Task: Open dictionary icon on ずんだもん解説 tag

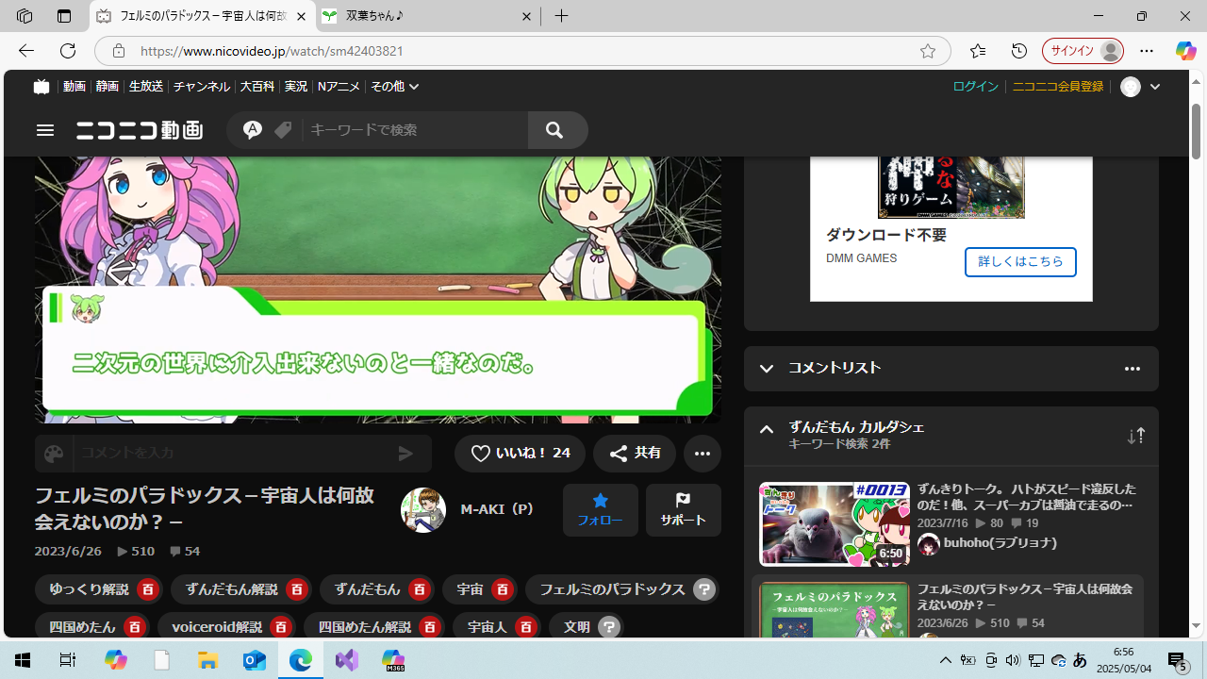Action: [x=296, y=589]
